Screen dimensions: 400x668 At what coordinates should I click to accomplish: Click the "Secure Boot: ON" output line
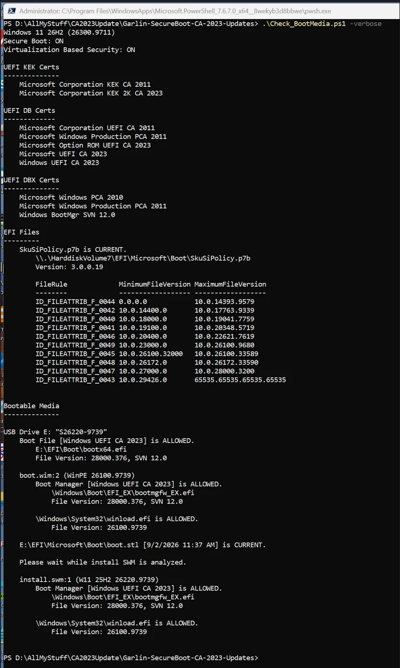(x=33, y=41)
